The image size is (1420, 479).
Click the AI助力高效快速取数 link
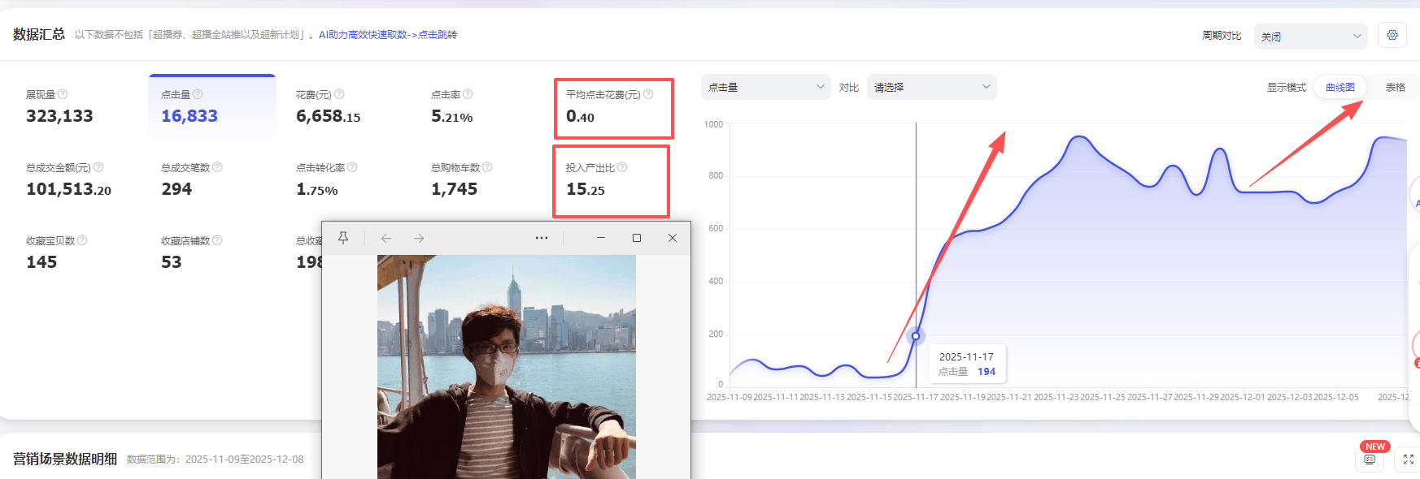coord(387,35)
